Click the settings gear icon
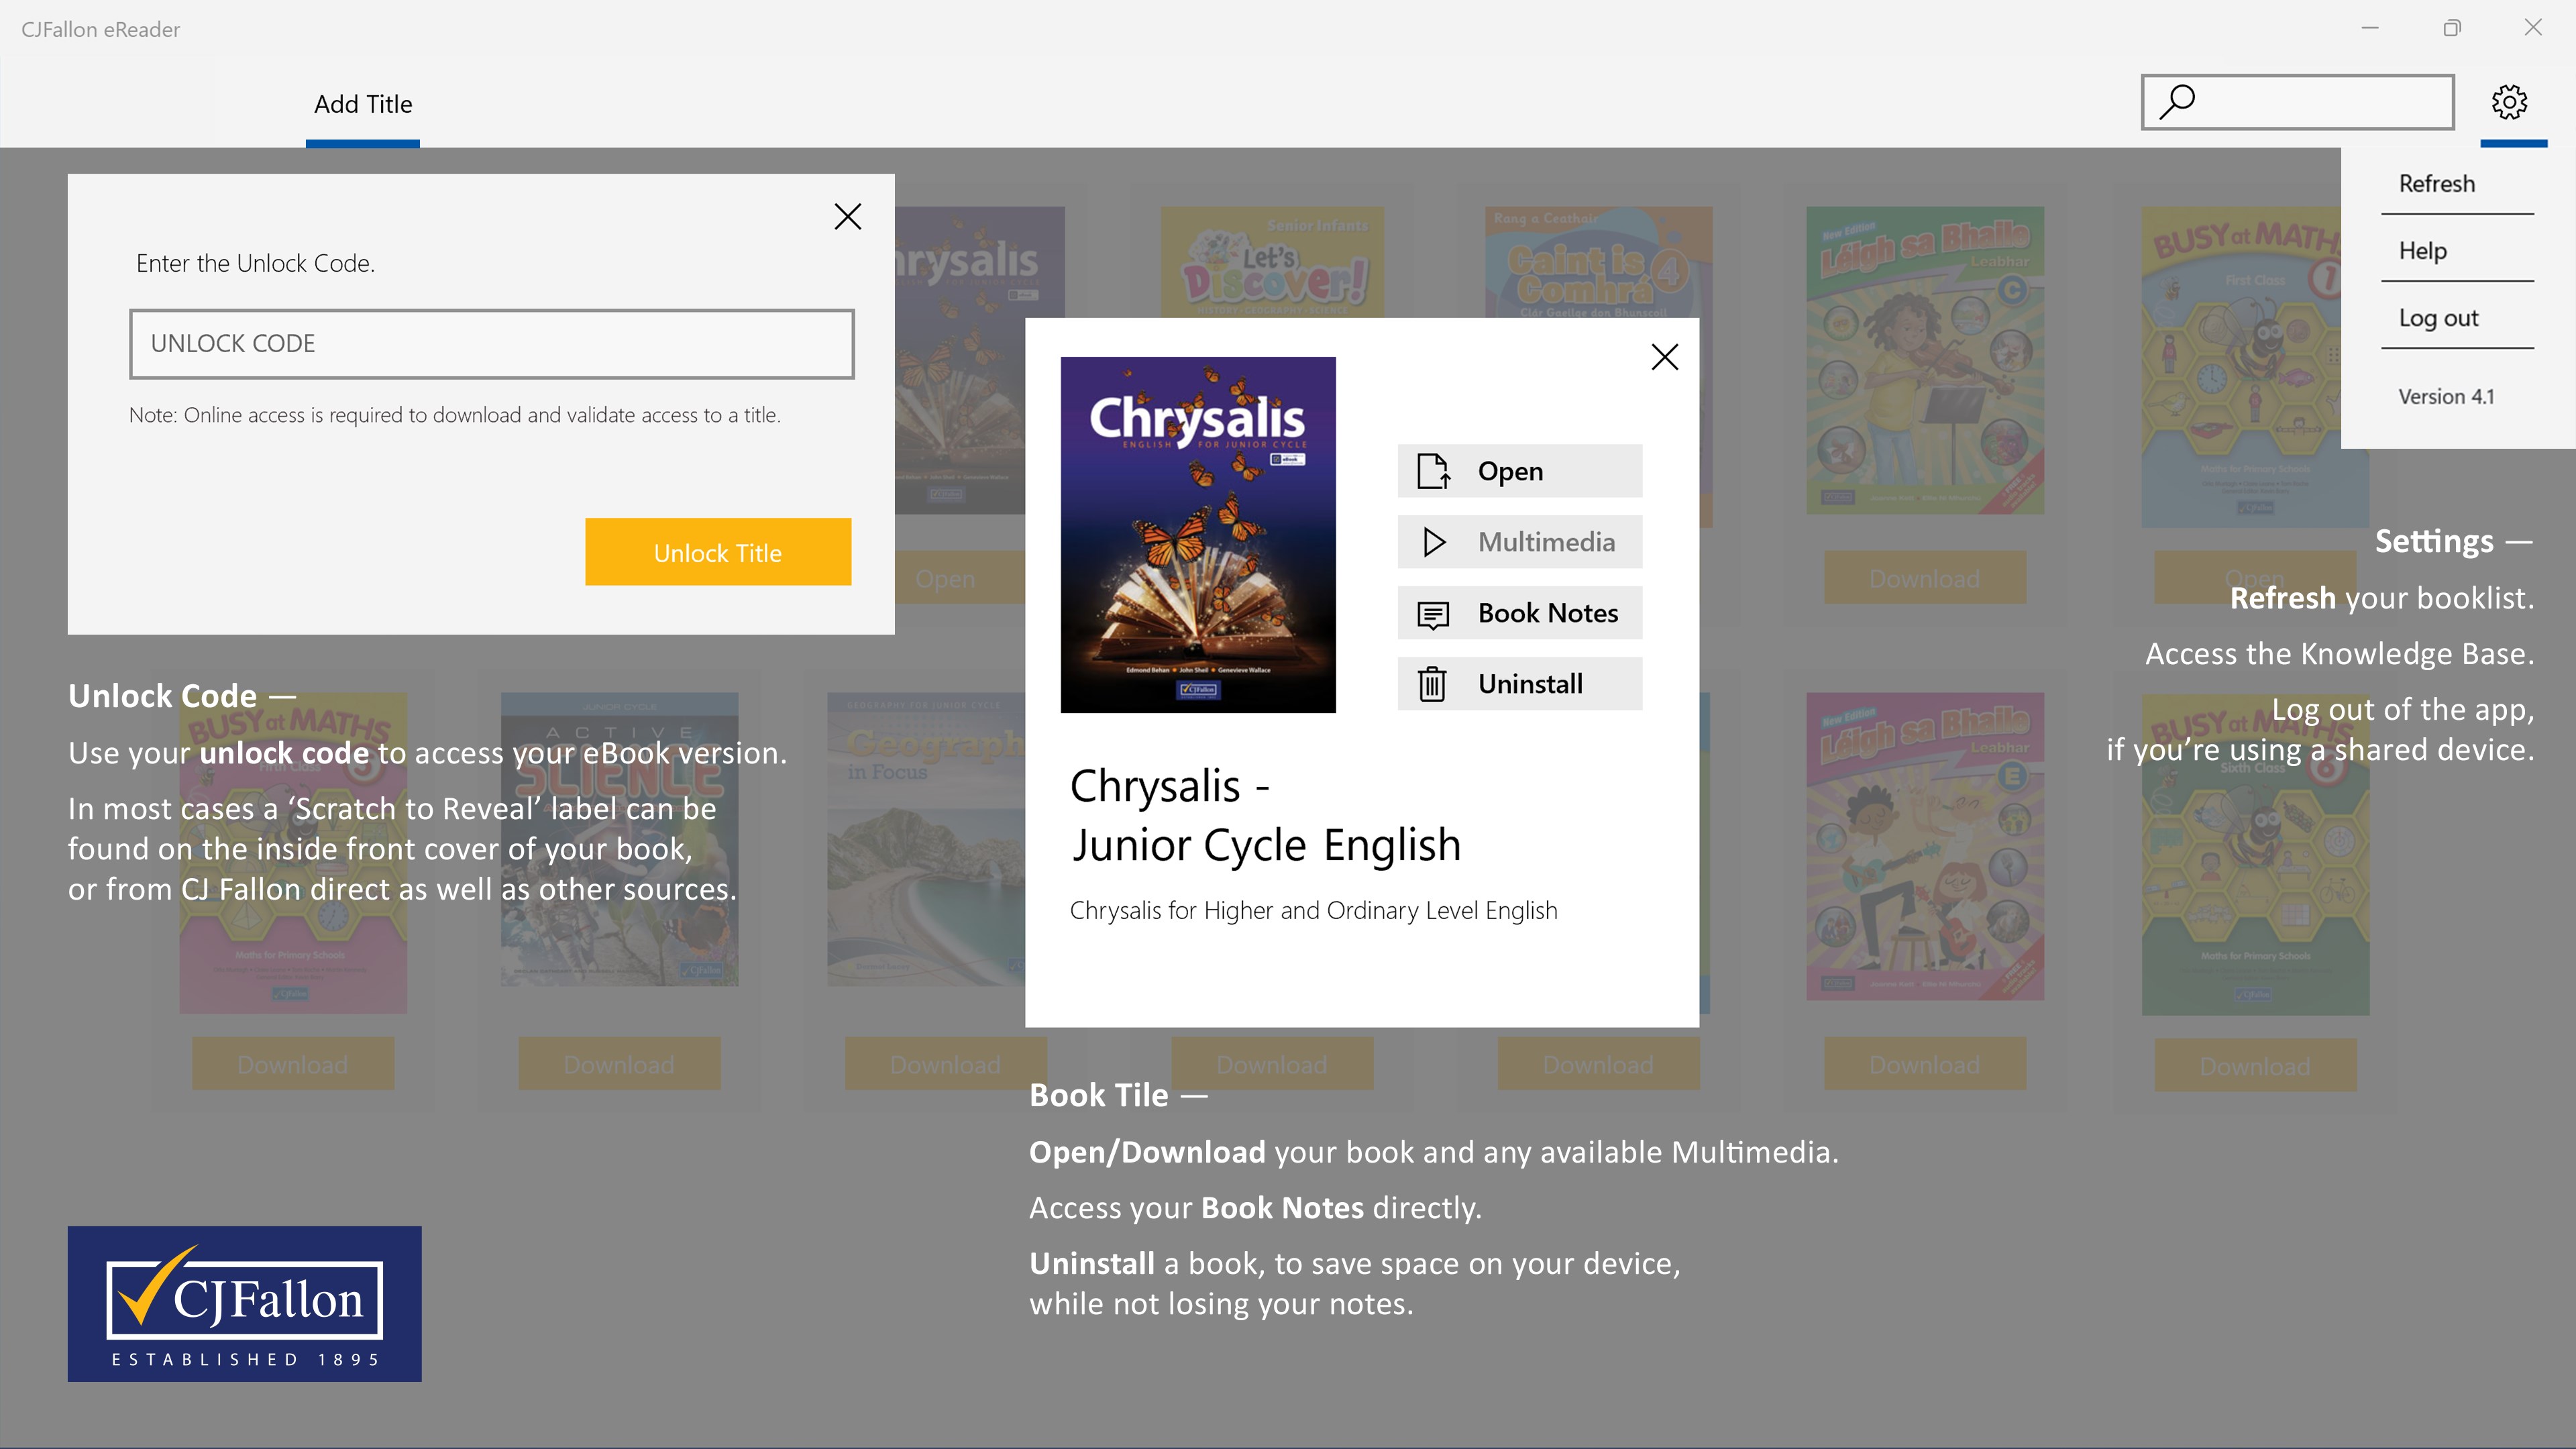2576x1449 pixels. 2509,102
